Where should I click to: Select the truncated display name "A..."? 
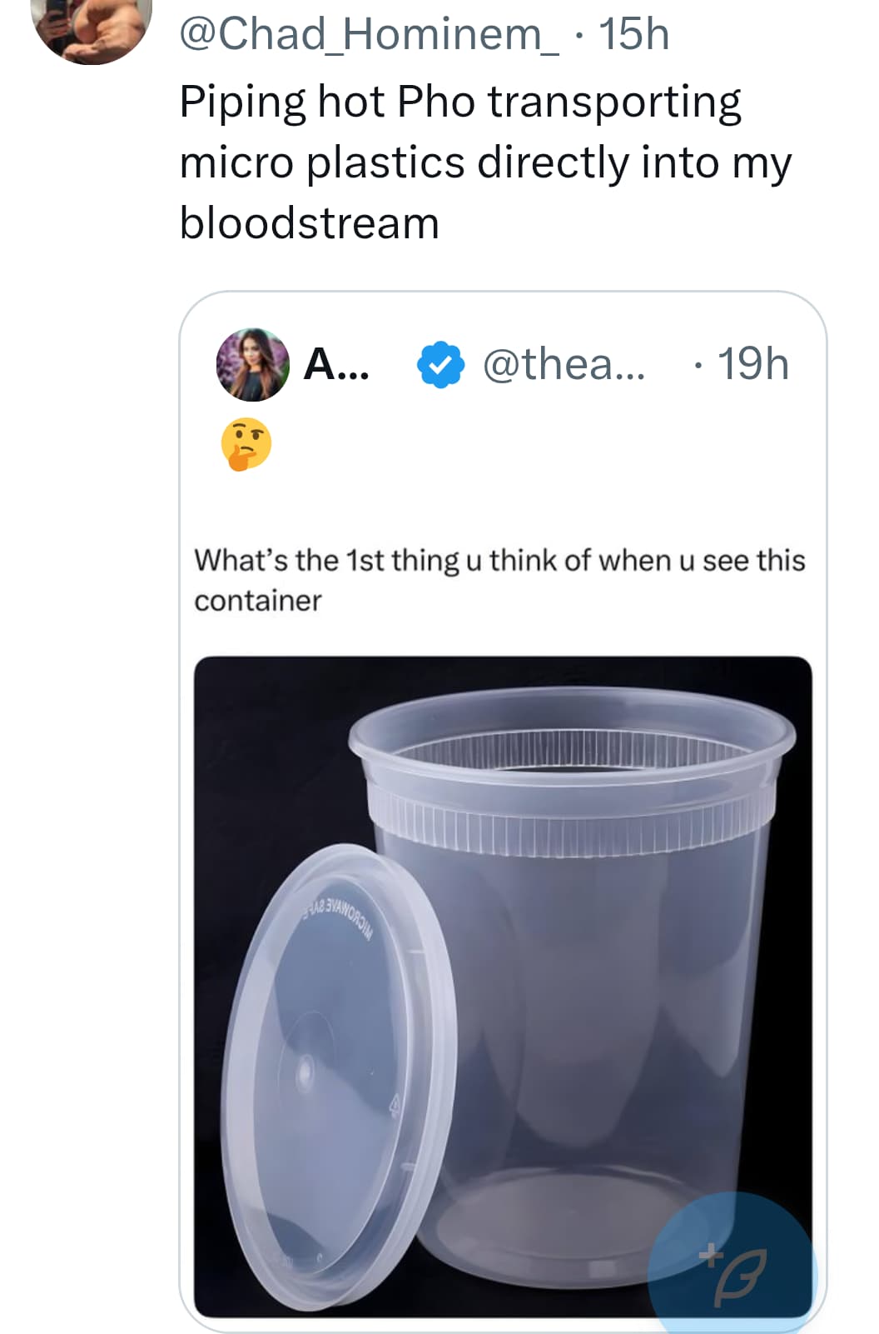336,365
